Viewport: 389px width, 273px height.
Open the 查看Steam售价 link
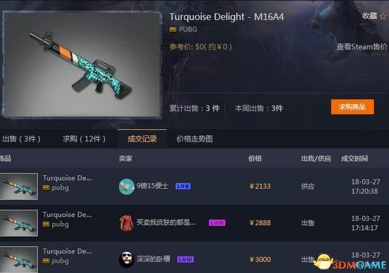coord(362,47)
